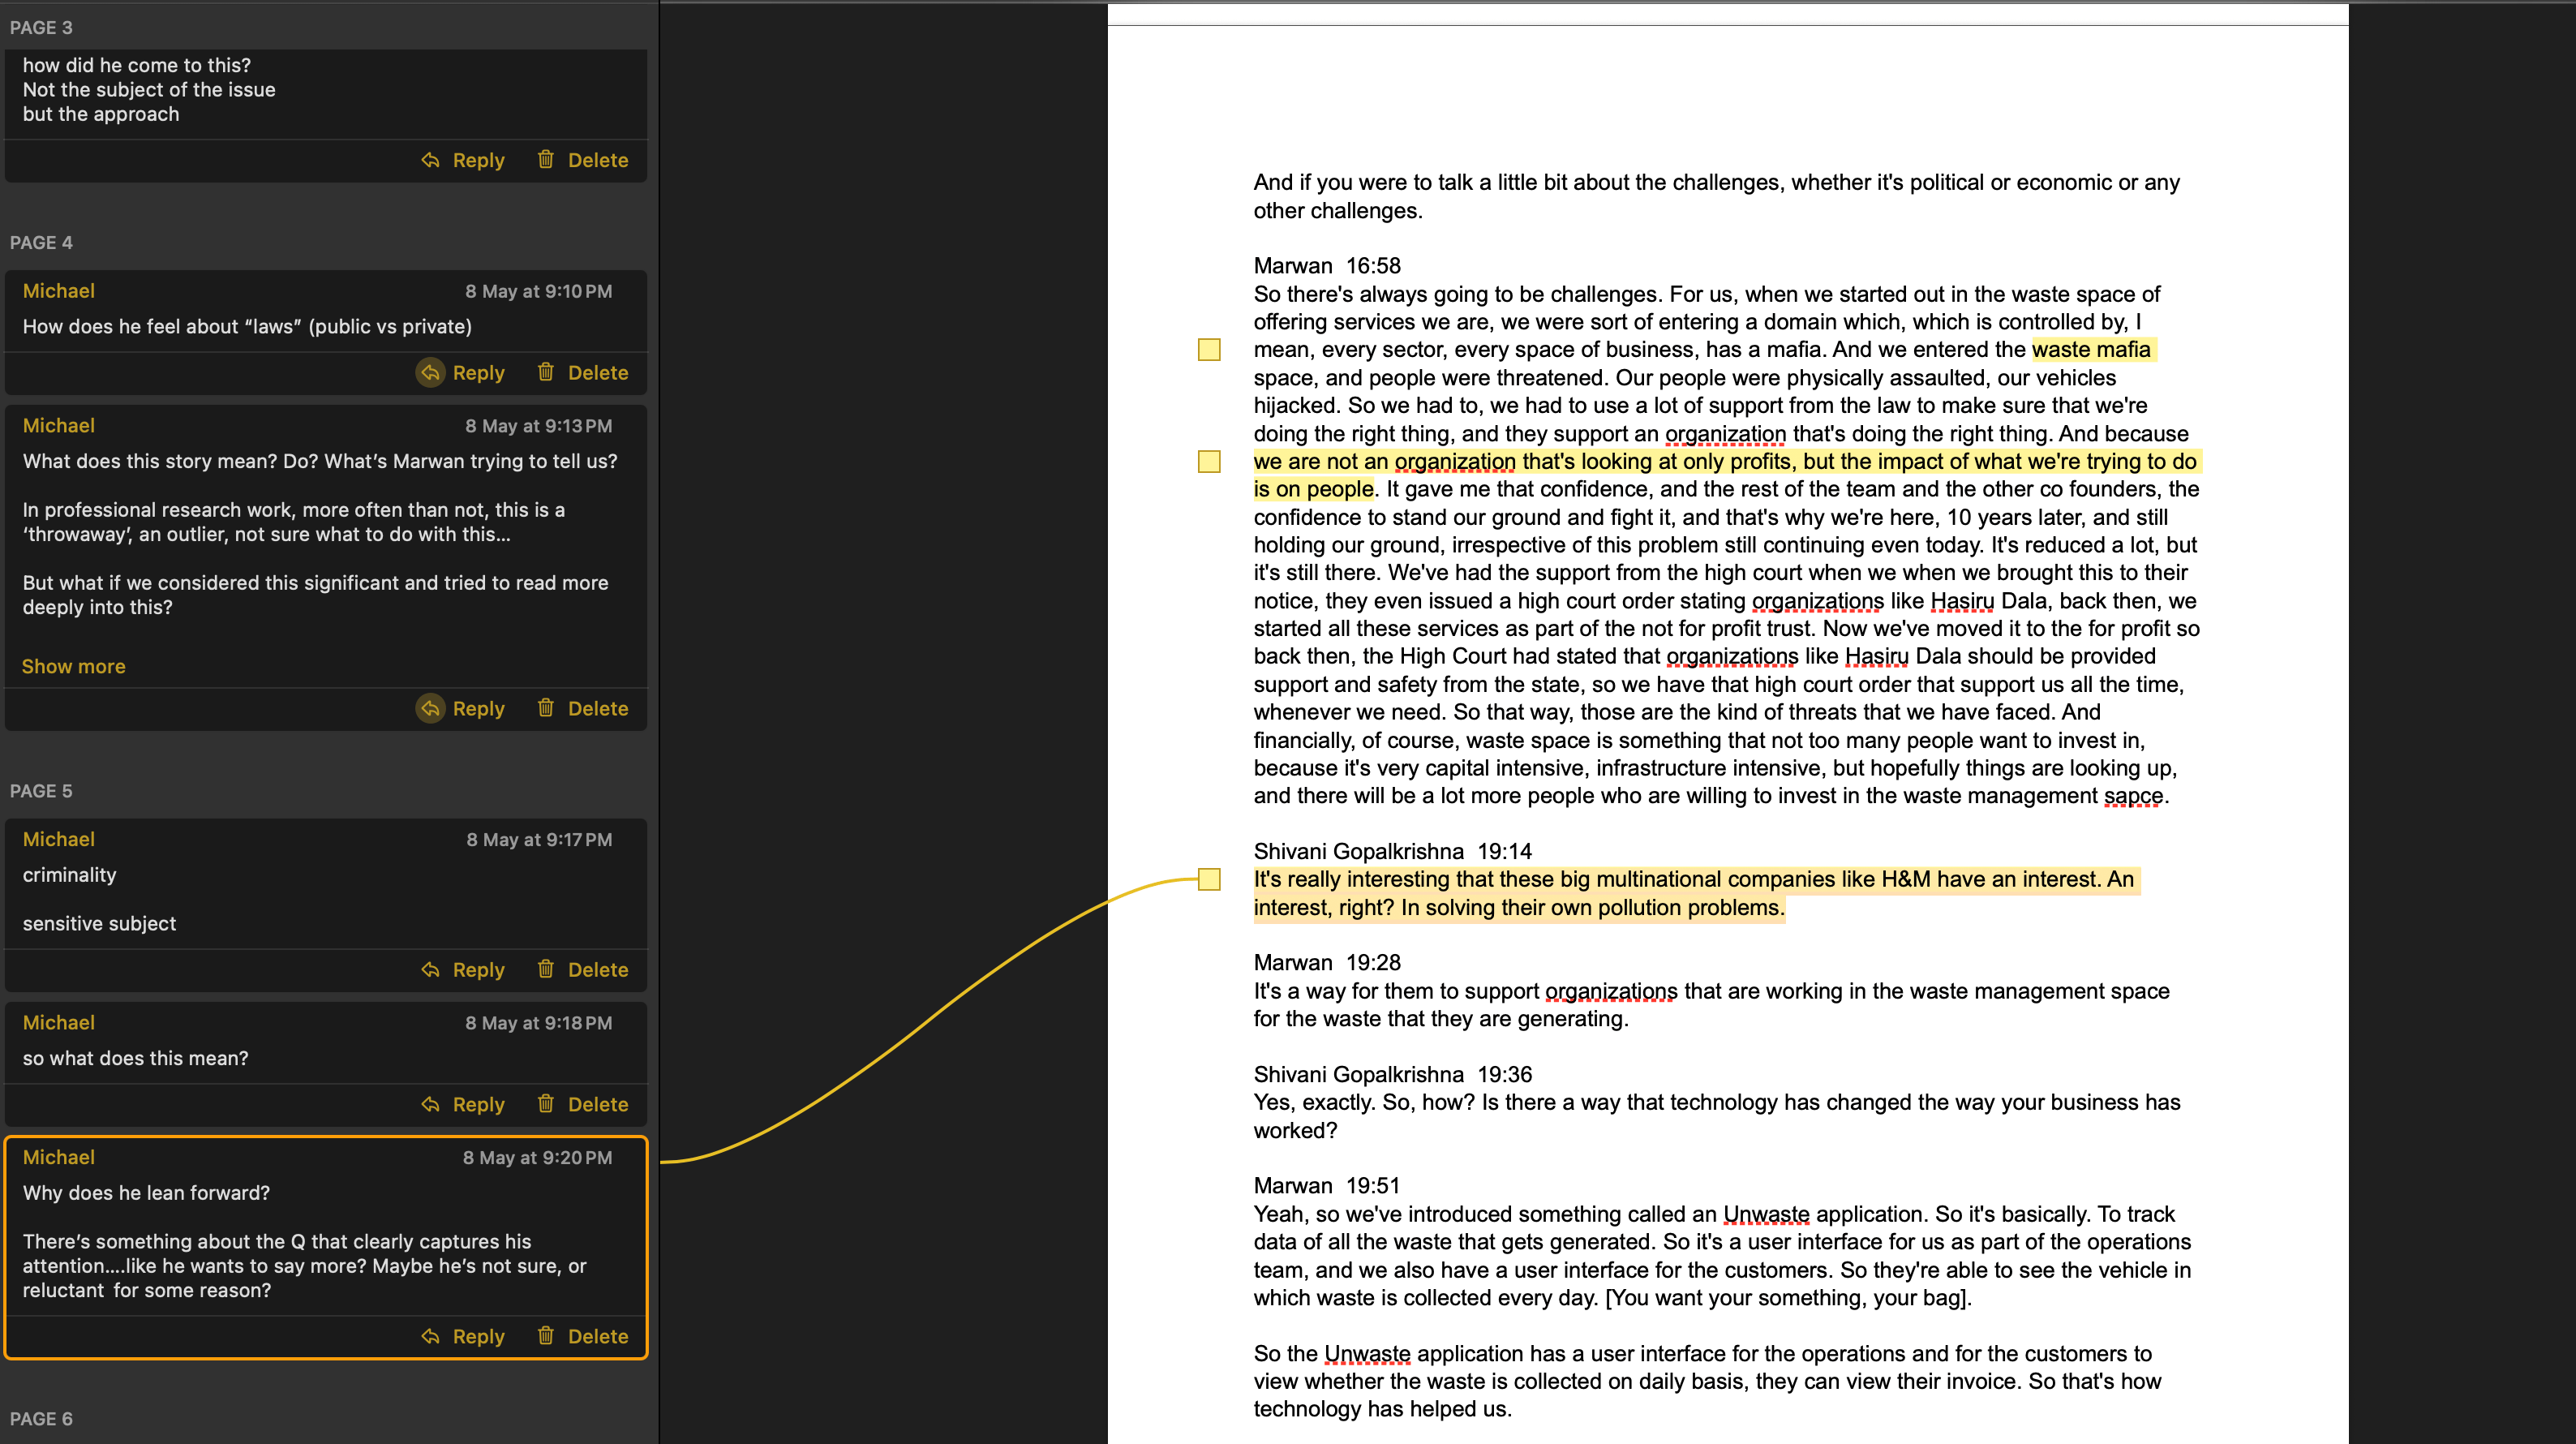Click yellow note marker beside 'waste mafia' line
The width and height of the screenshot is (2576, 1444).
click(x=1209, y=350)
